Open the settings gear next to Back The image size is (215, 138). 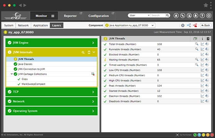[183, 25]
